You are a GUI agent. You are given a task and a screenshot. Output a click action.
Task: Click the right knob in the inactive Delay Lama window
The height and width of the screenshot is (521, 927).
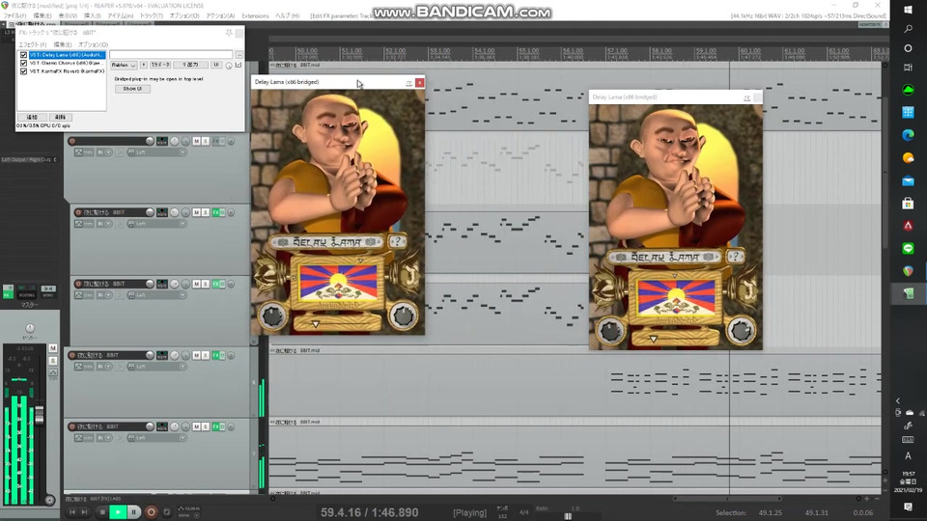pos(741,330)
